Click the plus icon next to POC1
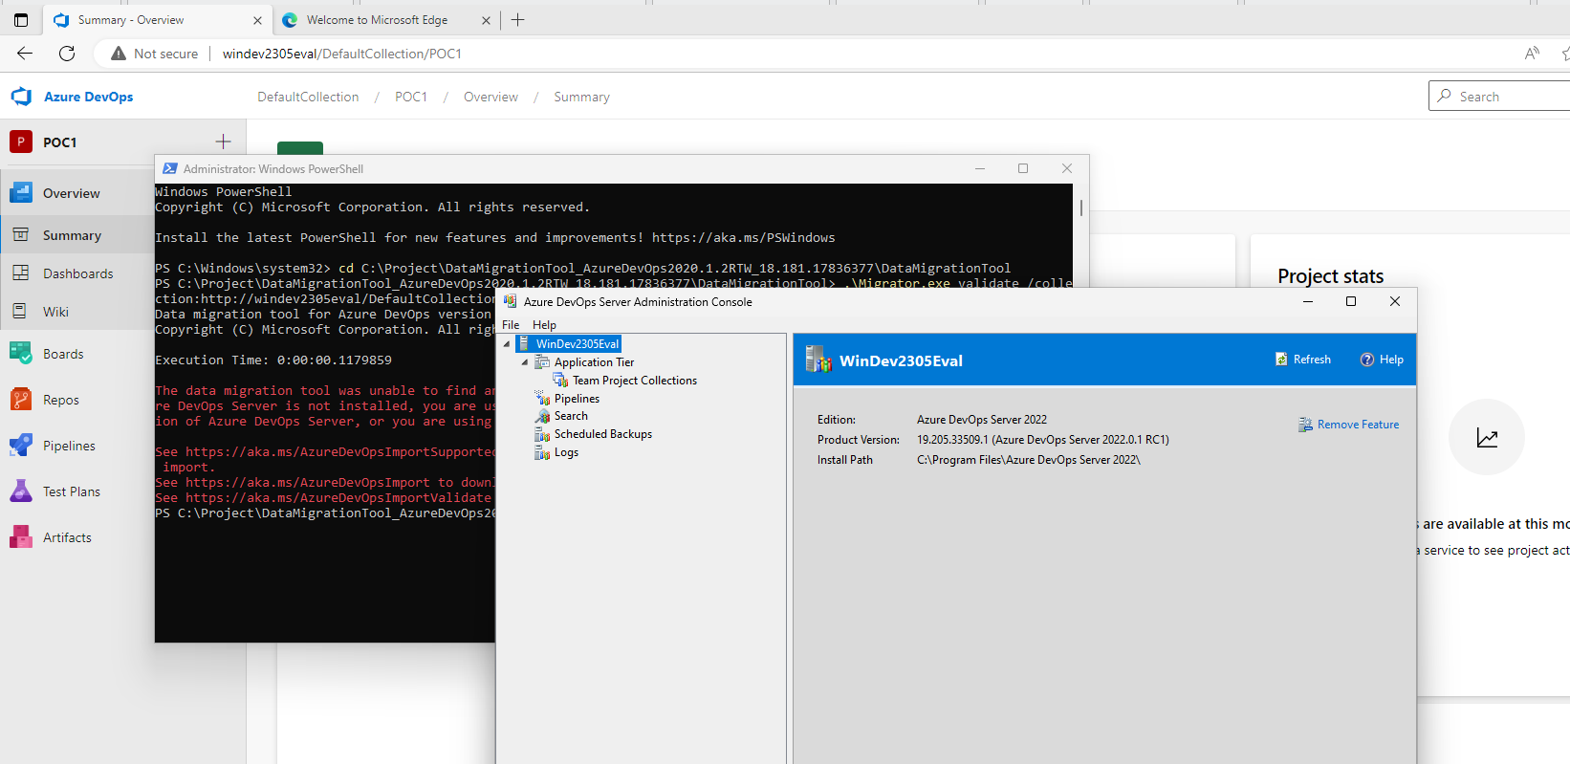1570x764 pixels. [x=223, y=142]
